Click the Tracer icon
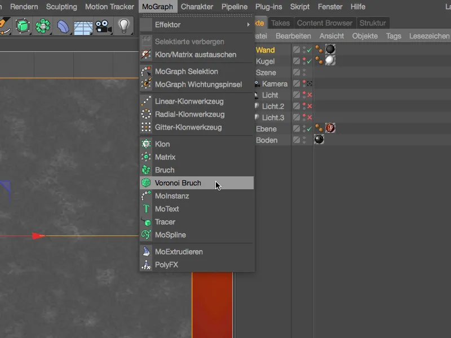This screenshot has width=451, height=338. (x=146, y=221)
